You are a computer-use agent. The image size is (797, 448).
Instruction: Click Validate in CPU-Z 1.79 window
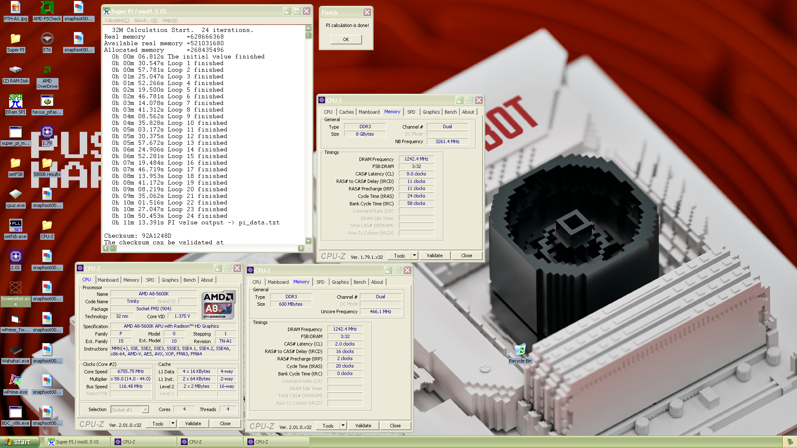[x=434, y=256]
